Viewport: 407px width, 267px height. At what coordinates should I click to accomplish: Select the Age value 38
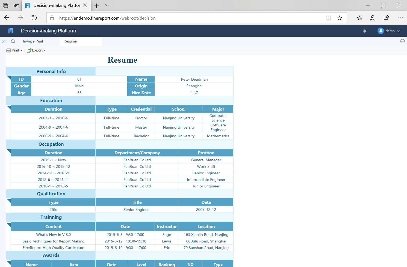pos(79,93)
